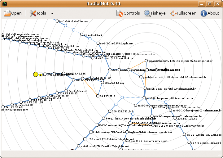Select node 74.125.30.42

3,107
